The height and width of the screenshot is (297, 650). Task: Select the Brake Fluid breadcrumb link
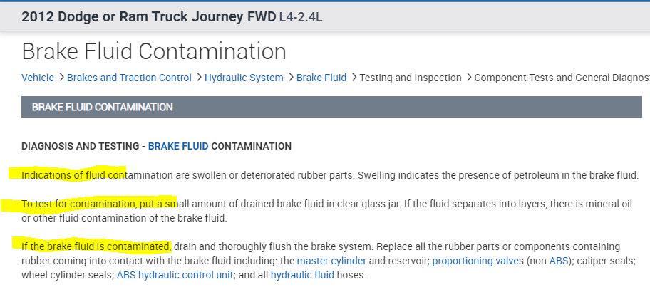321,78
